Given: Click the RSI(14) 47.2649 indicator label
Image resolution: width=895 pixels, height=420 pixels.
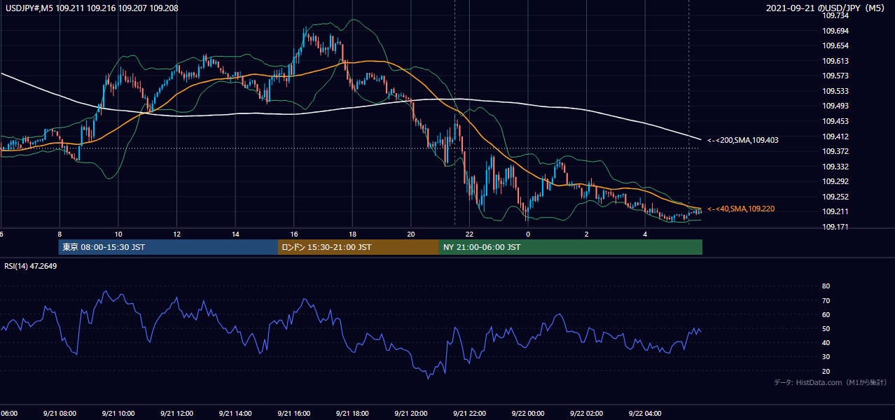Looking at the screenshot, I should click(31, 266).
